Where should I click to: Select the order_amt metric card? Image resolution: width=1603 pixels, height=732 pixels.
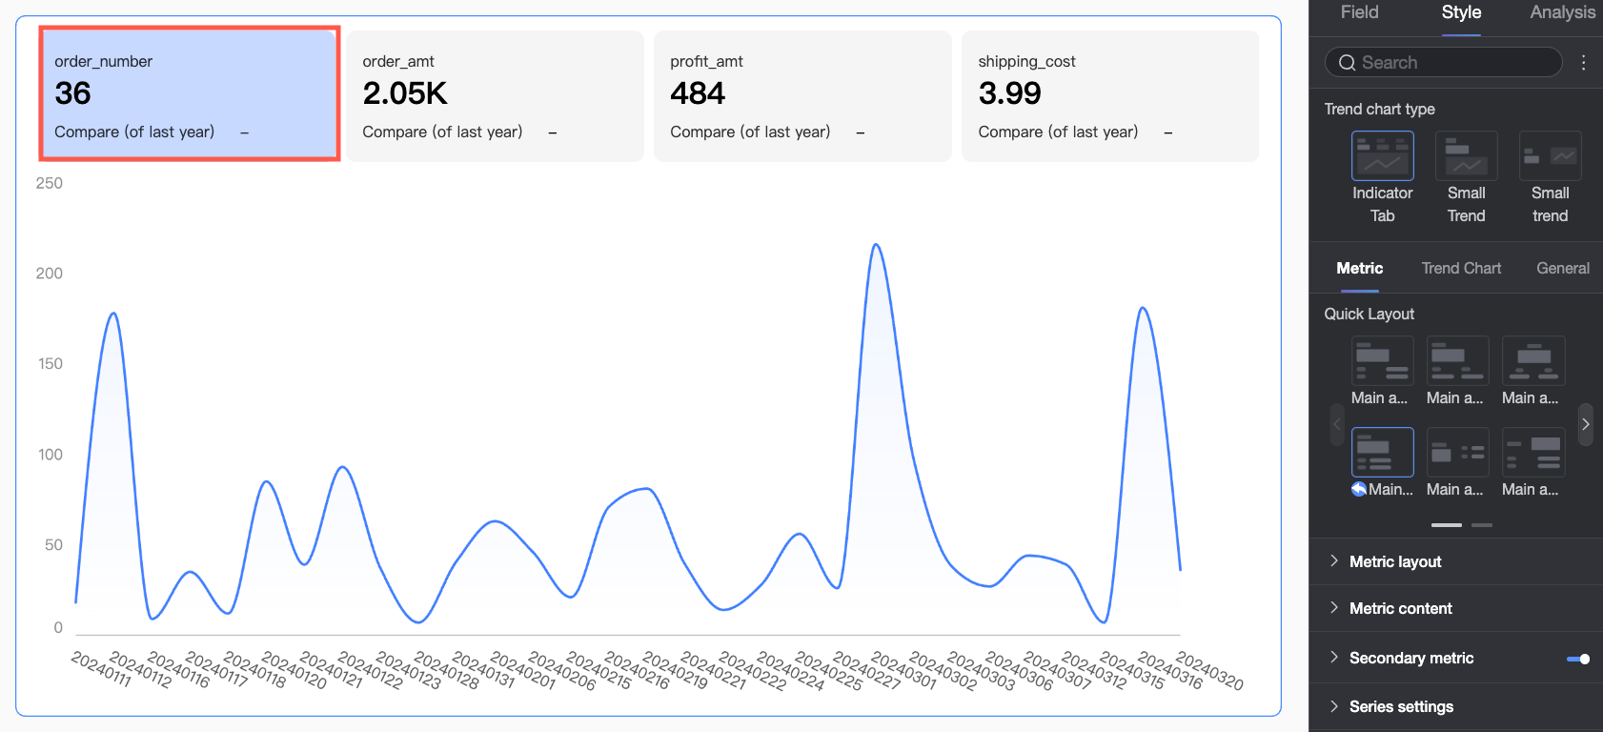(x=495, y=96)
